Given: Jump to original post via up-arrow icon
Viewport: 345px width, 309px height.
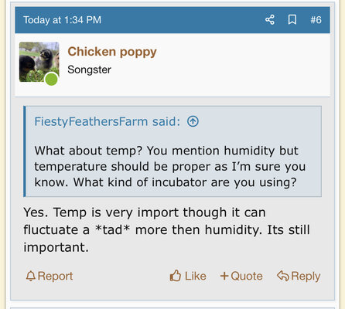Looking at the screenshot, I should pos(193,121).
